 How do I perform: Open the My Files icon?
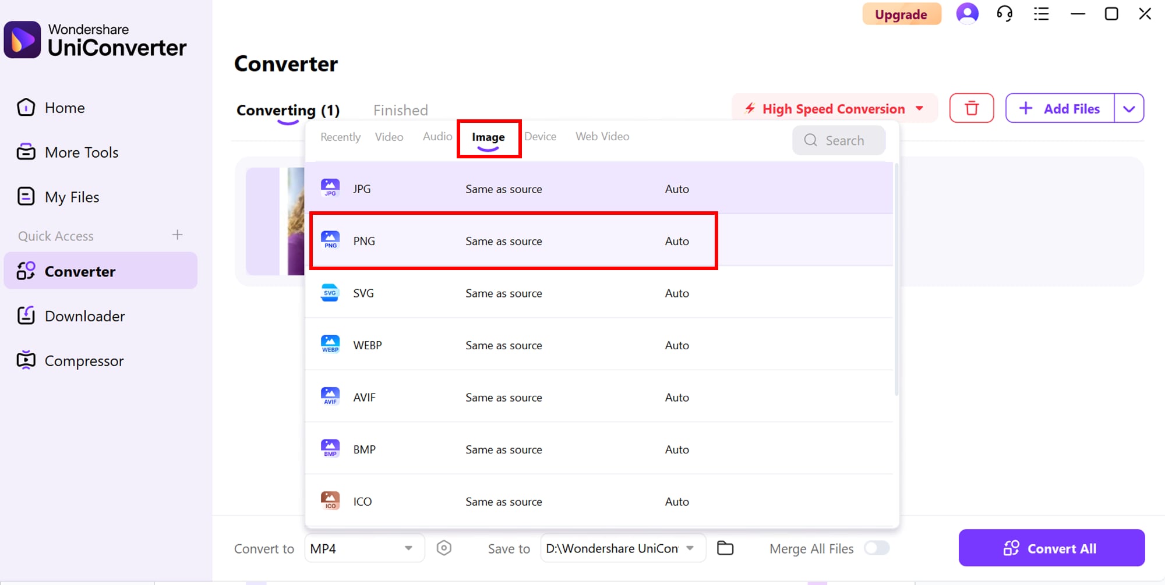click(26, 197)
